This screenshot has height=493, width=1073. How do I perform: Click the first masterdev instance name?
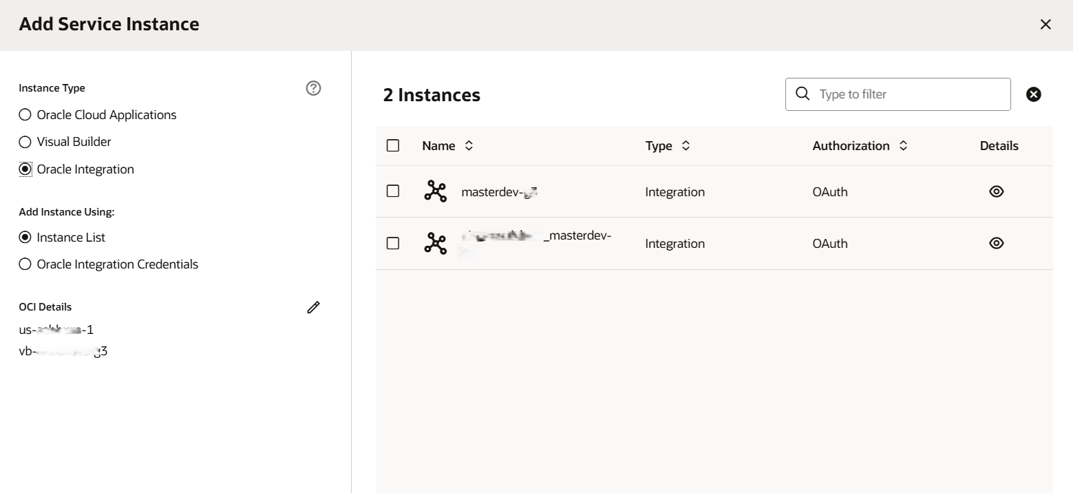coord(500,192)
